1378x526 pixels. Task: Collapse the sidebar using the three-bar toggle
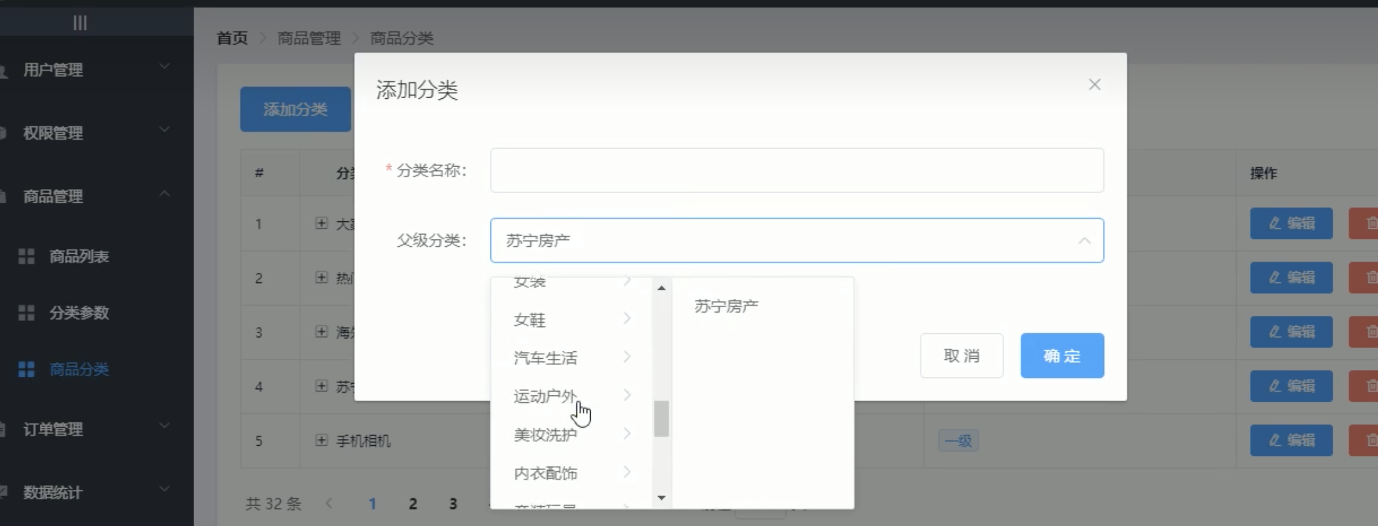coord(80,23)
